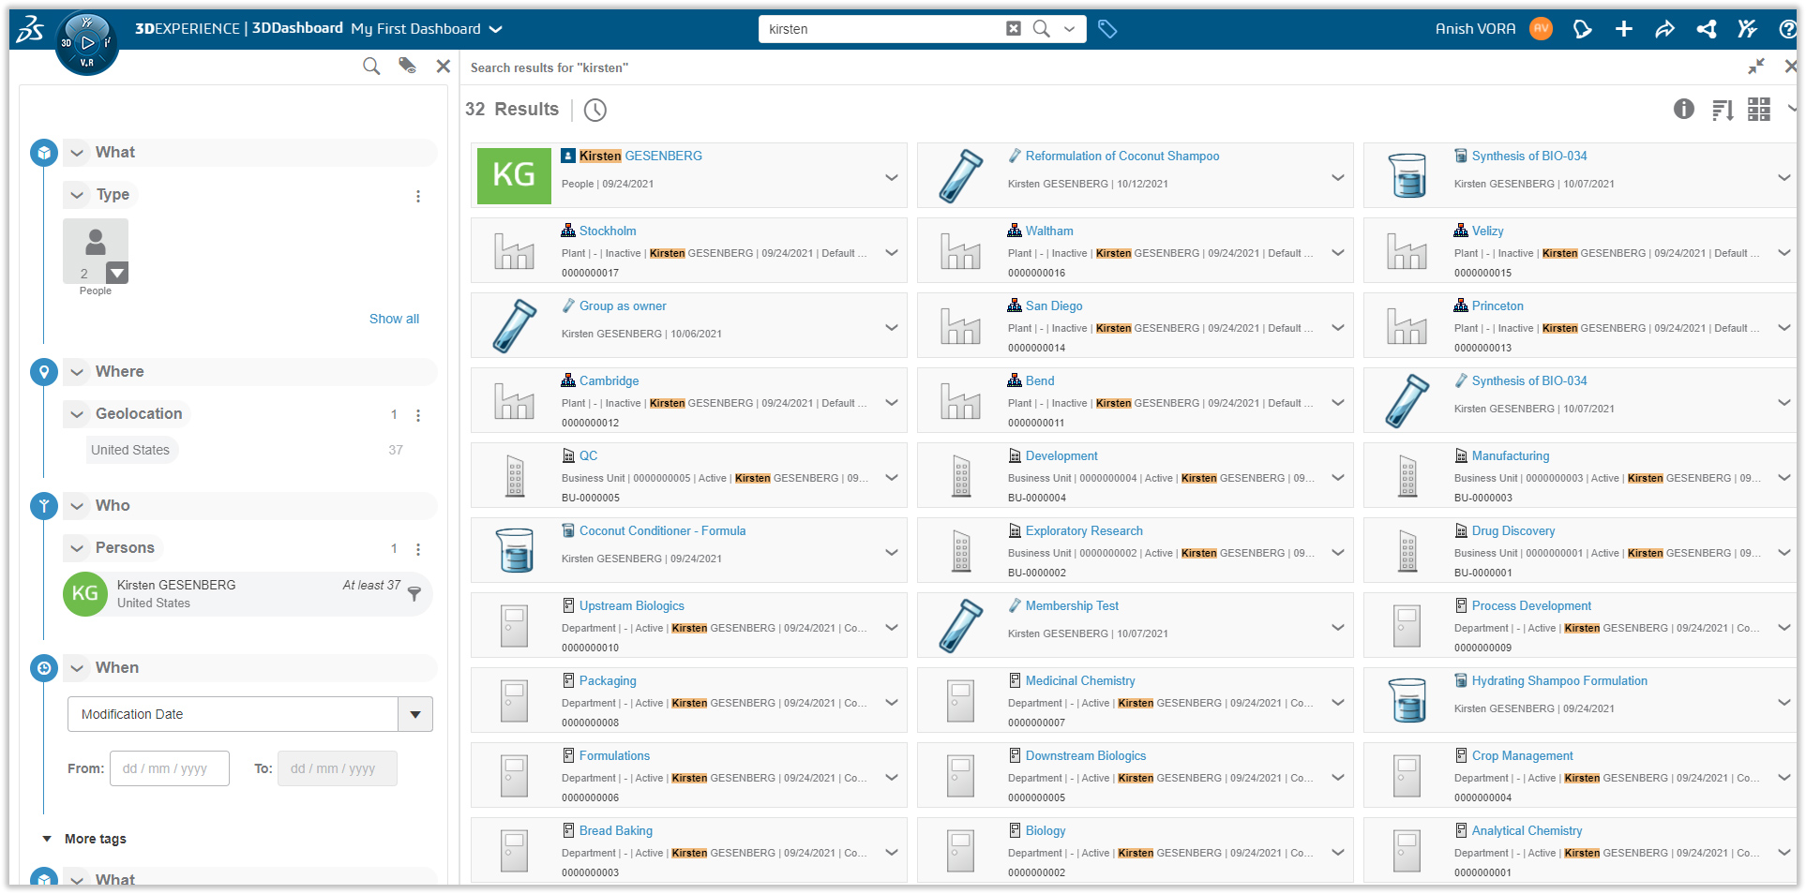Open Drug Discovery business unit result
Viewport: 1806px width, 894px height.
(x=1513, y=530)
